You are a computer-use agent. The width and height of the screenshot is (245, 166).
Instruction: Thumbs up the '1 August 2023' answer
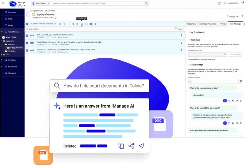[233, 101]
